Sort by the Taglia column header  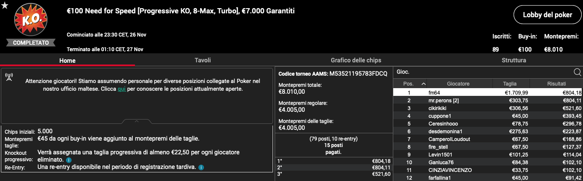click(510, 84)
